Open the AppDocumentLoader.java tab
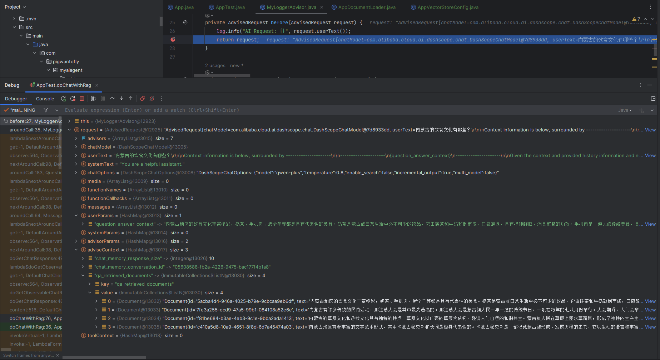The image size is (660, 360). click(364, 7)
